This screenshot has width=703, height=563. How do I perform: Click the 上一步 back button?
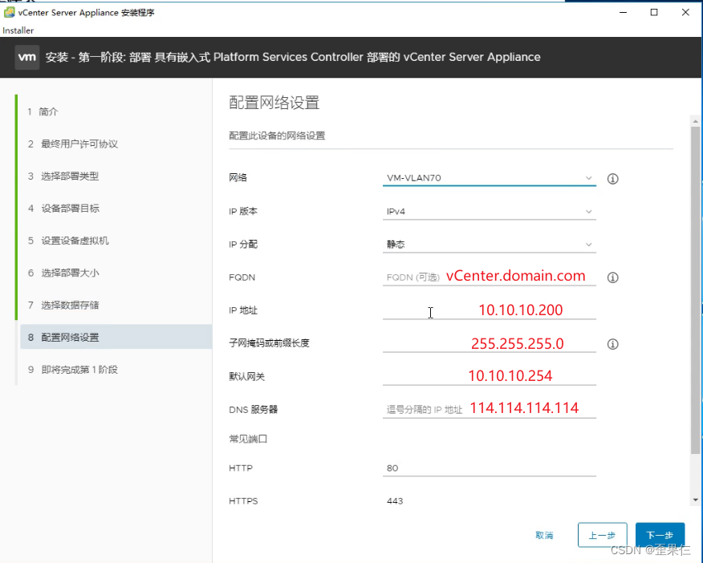[x=602, y=535]
